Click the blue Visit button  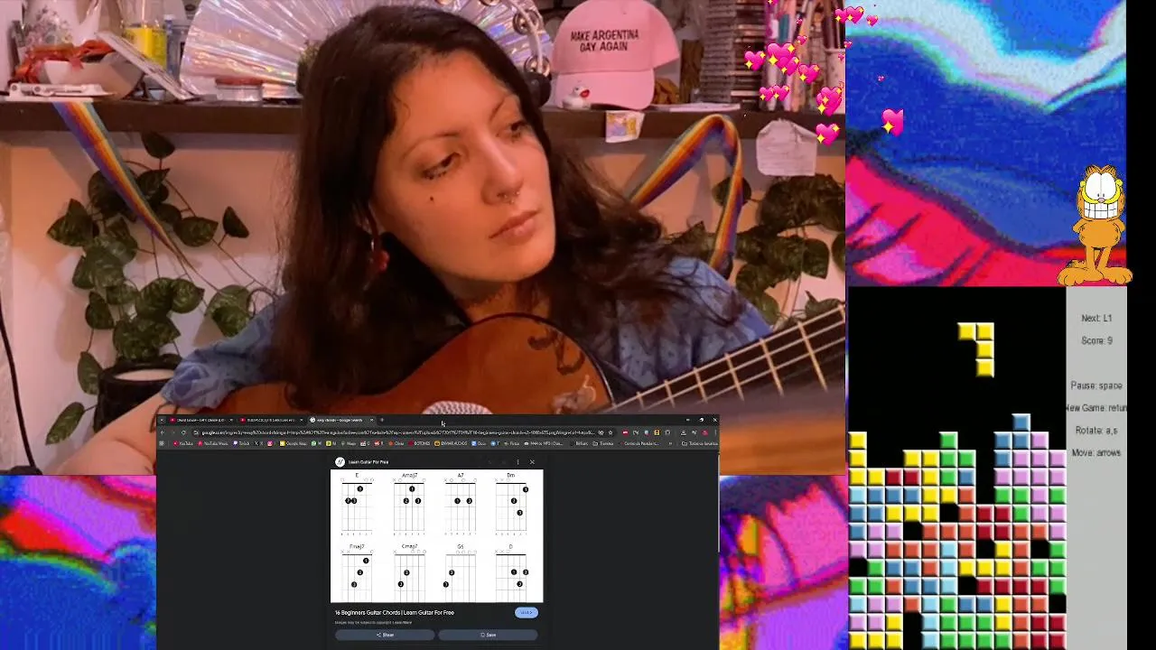click(527, 613)
